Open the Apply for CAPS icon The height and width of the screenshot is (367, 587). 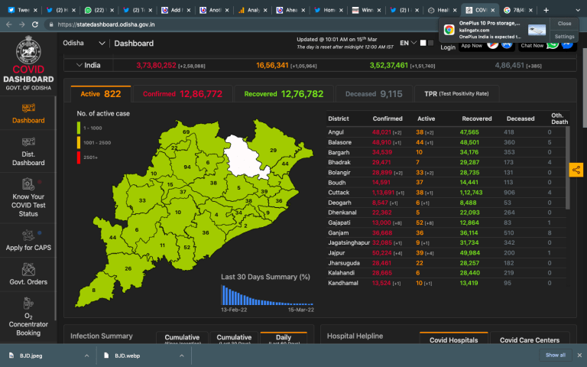coord(28,235)
